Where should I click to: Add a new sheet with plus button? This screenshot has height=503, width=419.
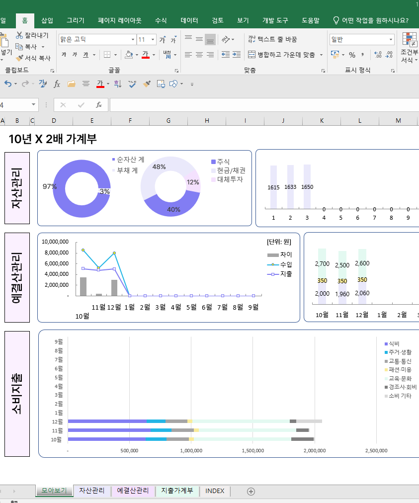tap(251, 492)
